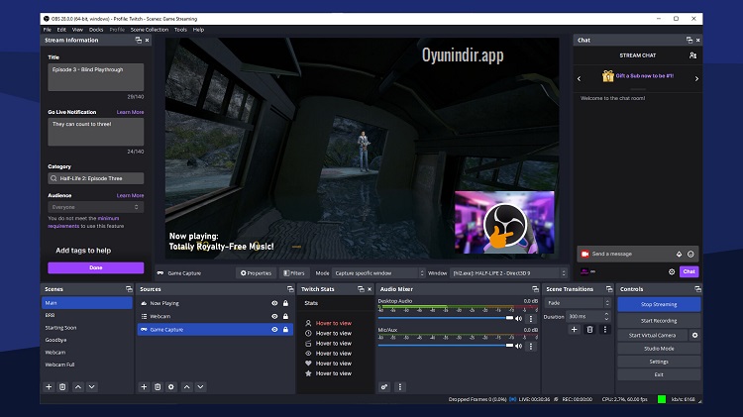The image size is (743, 417).
Task: Go to next chat promo banner
Action: coord(696,78)
